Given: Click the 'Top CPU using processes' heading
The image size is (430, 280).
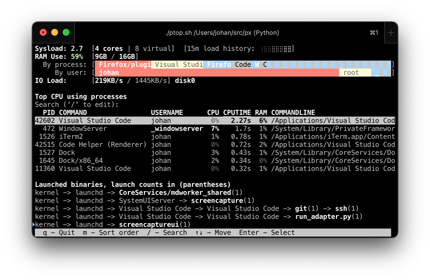Looking at the screenshot, I should 81,97.
